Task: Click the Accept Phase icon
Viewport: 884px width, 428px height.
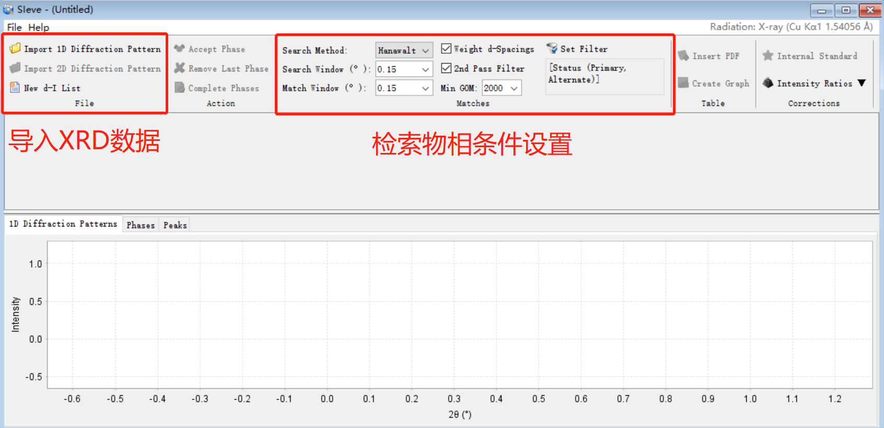Action: [179, 49]
